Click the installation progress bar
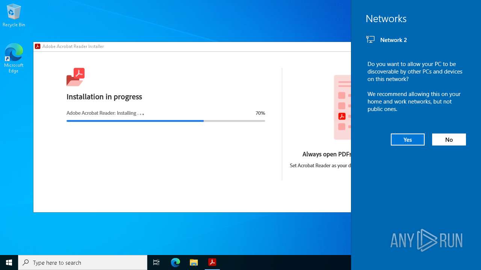 coord(166,121)
